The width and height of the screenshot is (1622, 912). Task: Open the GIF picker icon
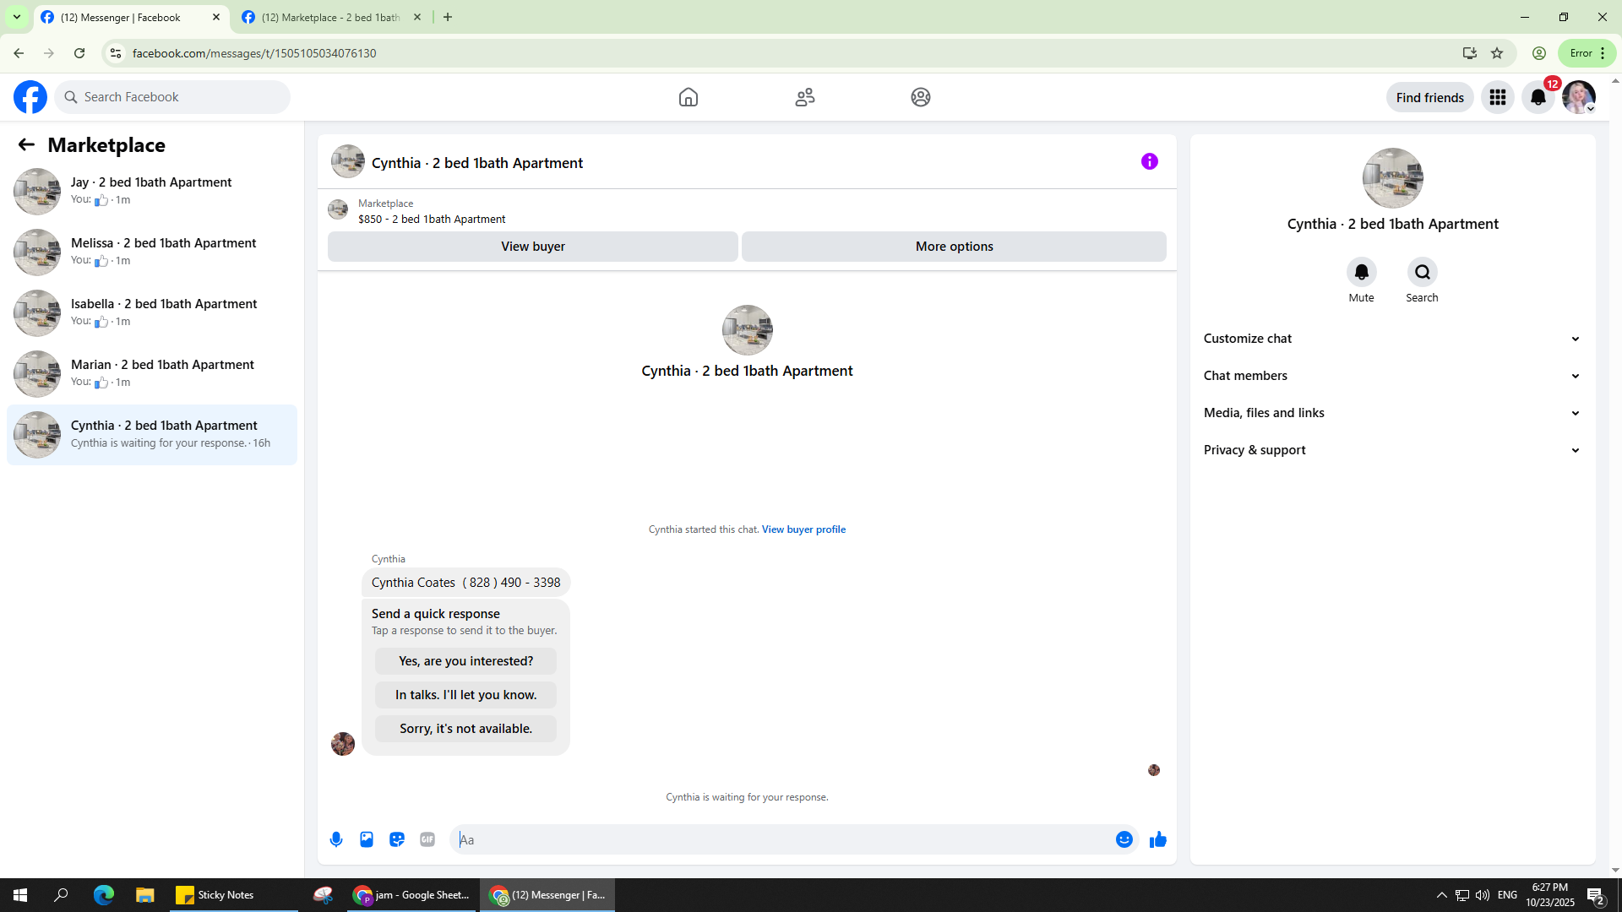[x=427, y=839]
